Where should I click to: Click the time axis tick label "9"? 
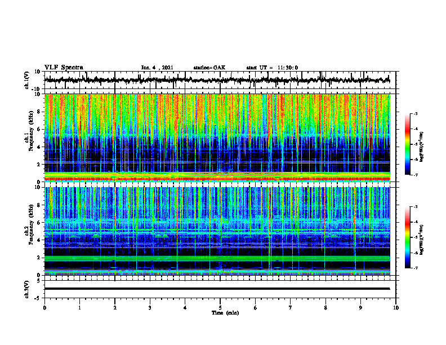tap(360, 308)
